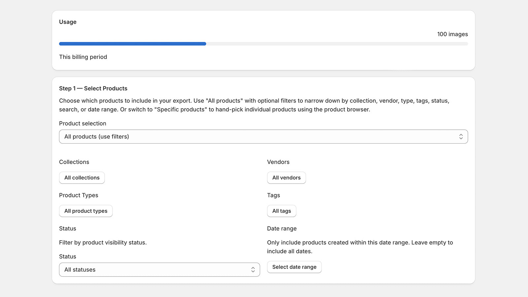Click 'Filter by product visibility status.' text

click(103, 243)
